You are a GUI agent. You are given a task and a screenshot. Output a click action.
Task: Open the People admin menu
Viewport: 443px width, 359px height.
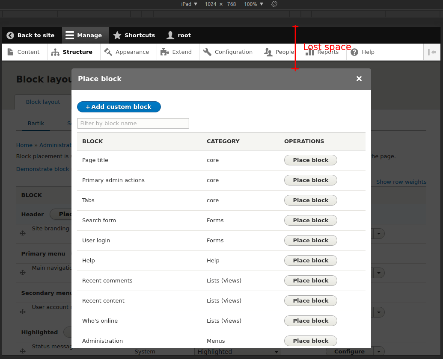(x=281, y=52)
